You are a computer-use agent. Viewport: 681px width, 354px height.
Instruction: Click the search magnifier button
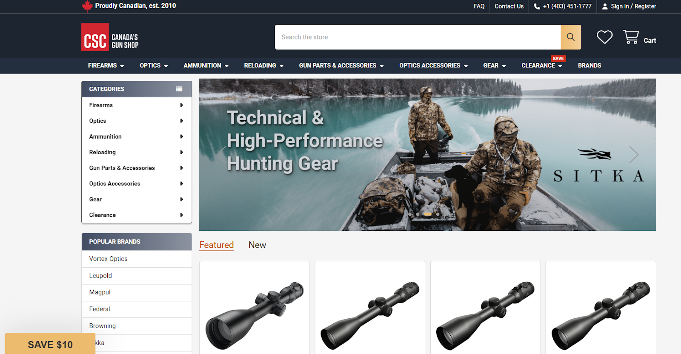coord(570,37)
